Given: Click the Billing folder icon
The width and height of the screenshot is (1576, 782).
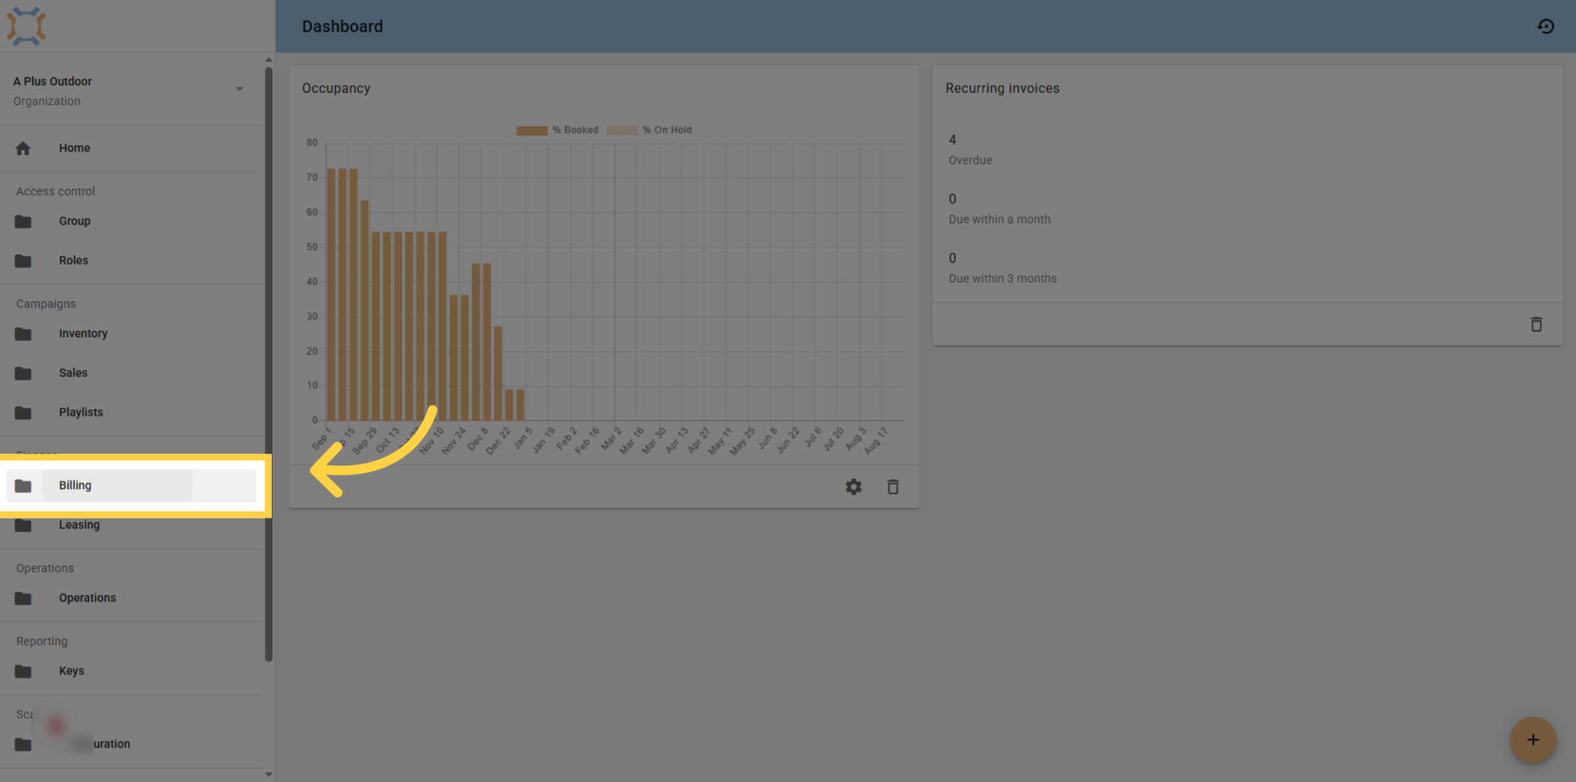Looking at the screenshot, I should tap(23, 486).
